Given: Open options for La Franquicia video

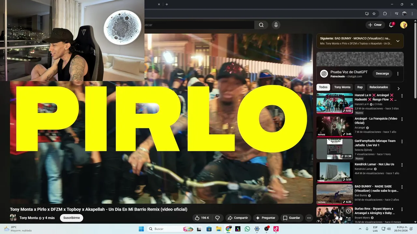Looking at the screenshot, I should 402,119.
